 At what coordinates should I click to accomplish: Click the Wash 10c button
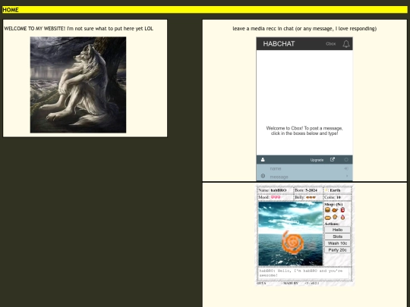point(337,243)
